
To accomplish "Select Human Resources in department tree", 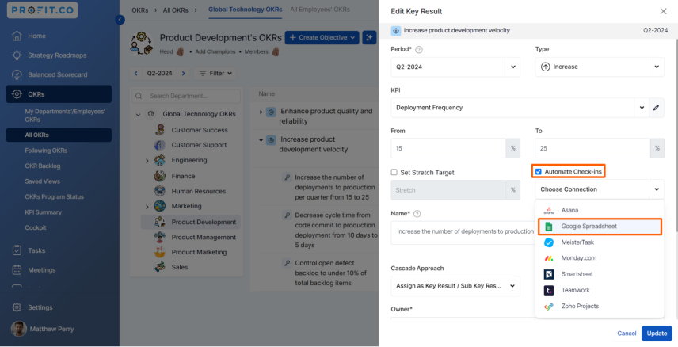I will pyautogui.click(x=199, y=191).
